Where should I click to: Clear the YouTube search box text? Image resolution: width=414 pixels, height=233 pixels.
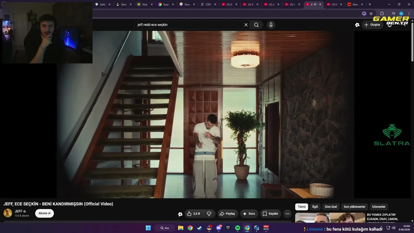[246, 25]
